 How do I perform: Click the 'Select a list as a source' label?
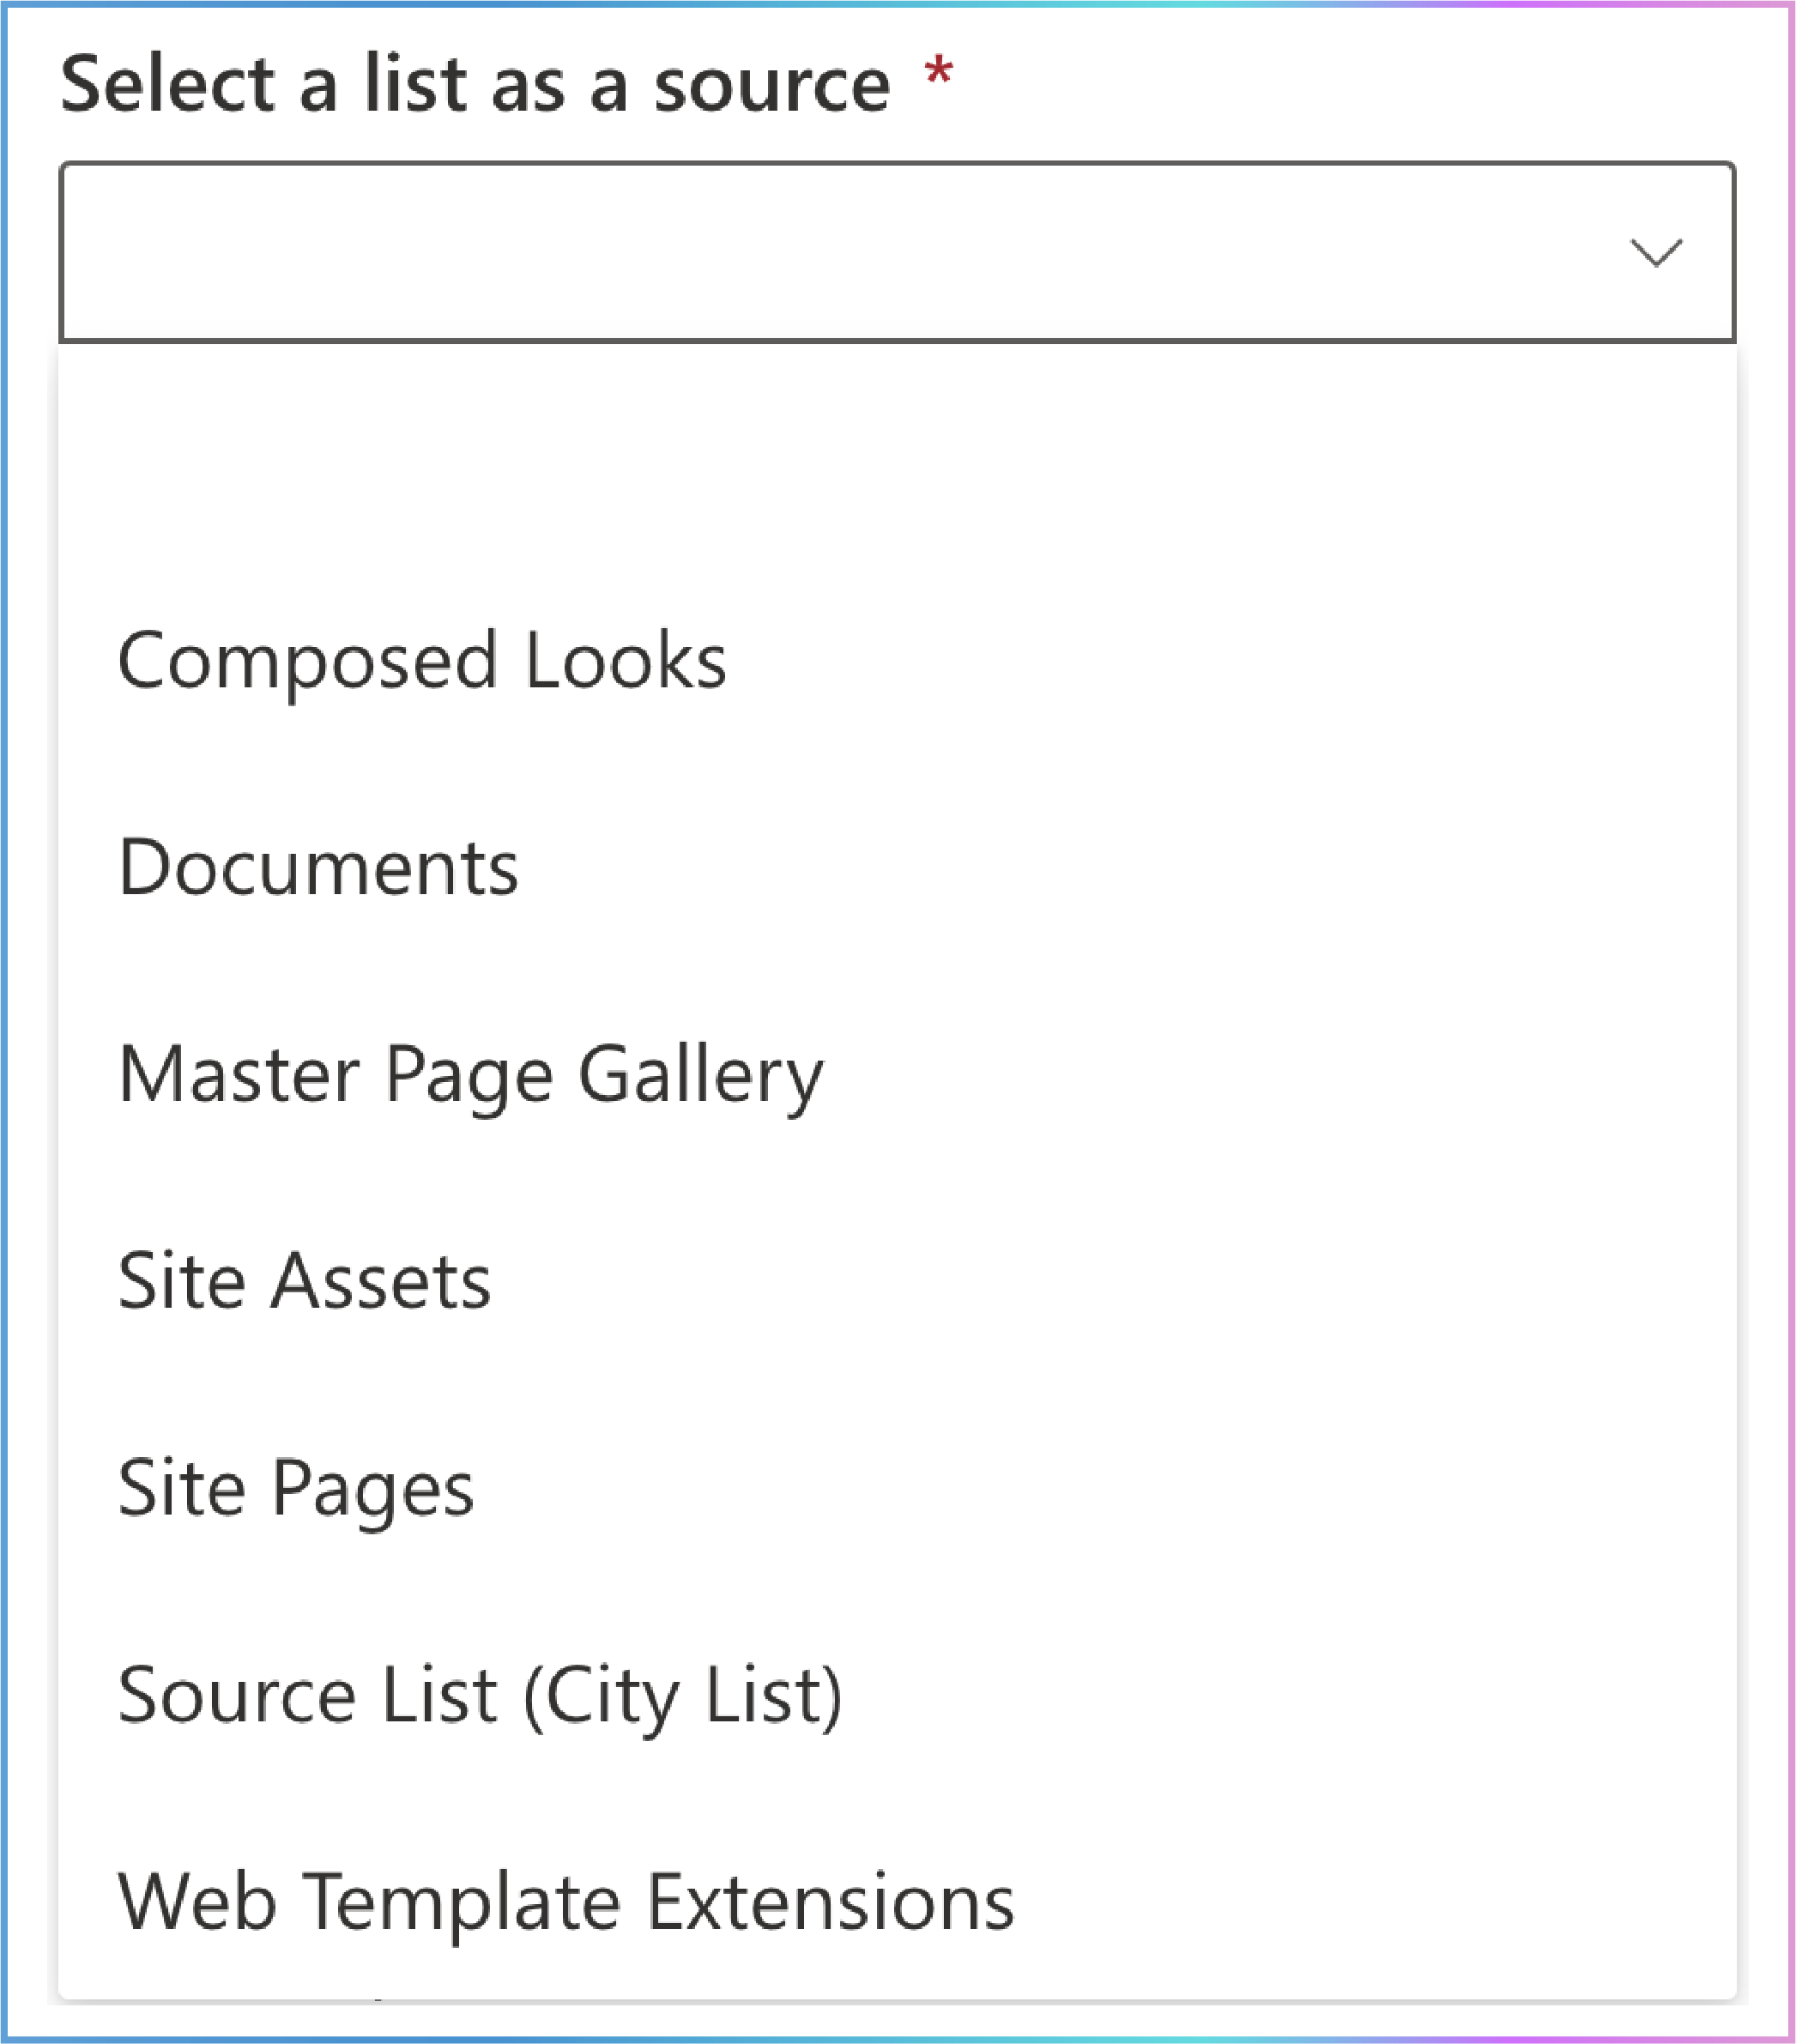click(475, 84)
